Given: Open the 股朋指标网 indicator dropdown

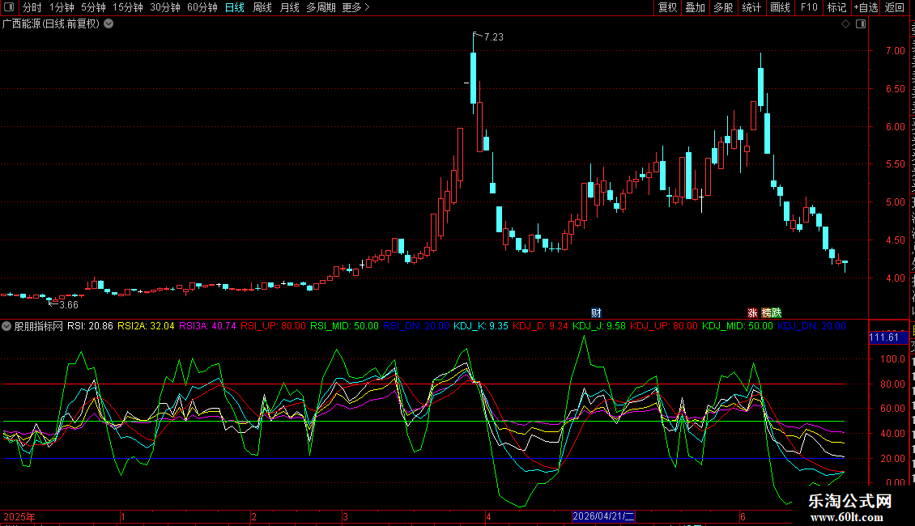Looking at the screenshot, I should point(6,326).
